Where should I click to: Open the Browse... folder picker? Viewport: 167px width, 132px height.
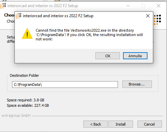pyautogui.click(x=137, y=84)
